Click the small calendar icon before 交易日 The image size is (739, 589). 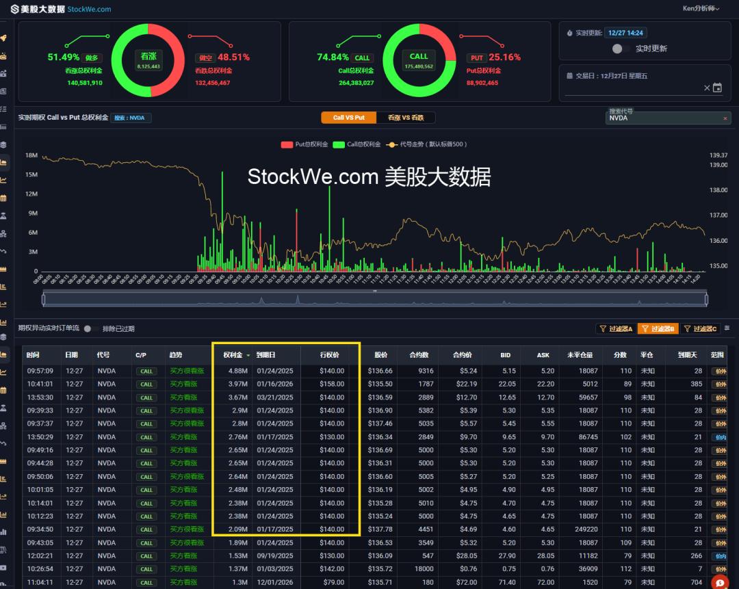coord(569,76)
